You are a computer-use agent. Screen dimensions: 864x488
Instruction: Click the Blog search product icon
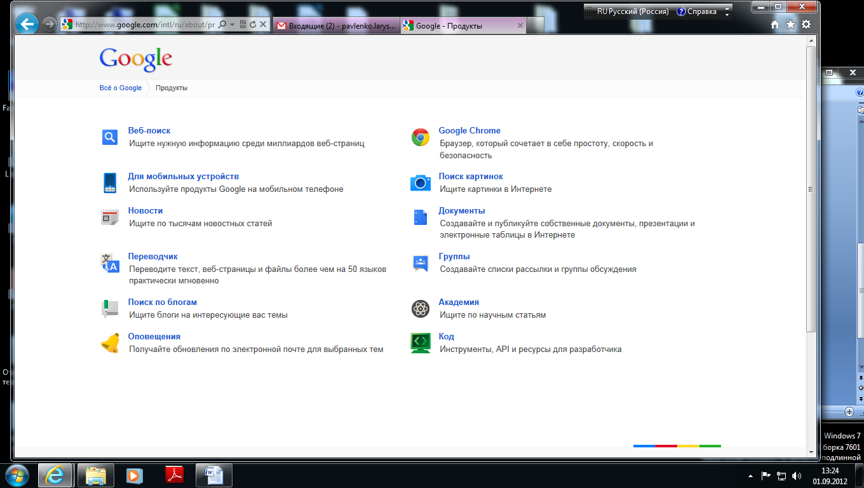tap(110, 309)
